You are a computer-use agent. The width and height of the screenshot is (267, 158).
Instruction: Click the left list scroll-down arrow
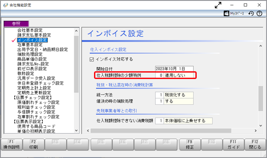click(76, 131)
